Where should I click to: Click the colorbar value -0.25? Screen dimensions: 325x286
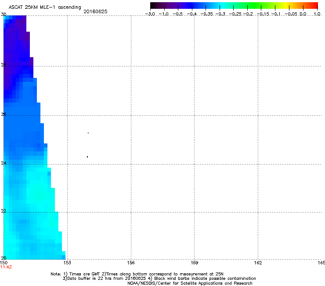point(235,14)
